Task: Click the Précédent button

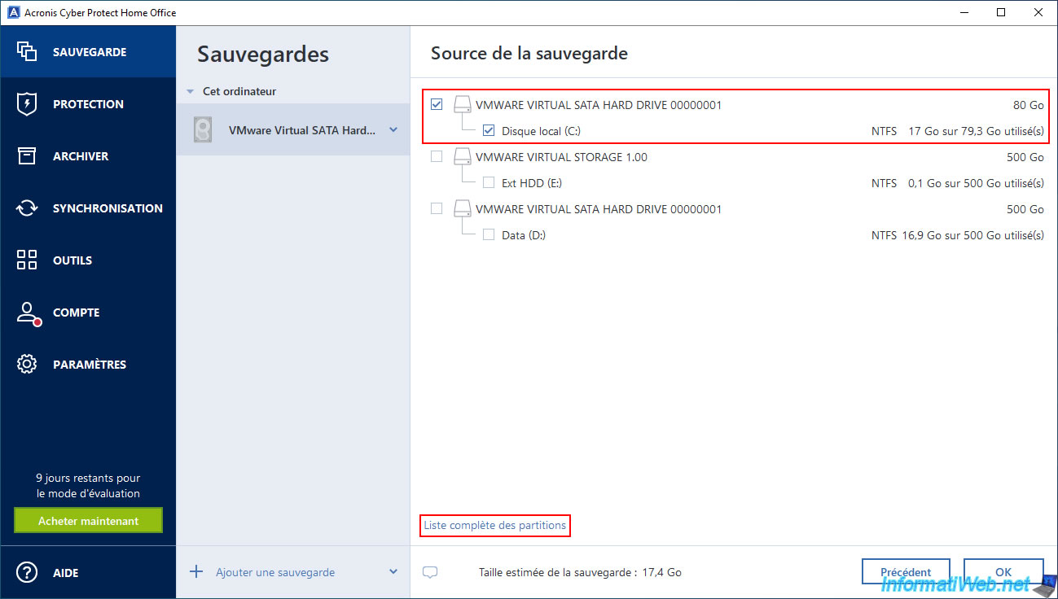Action: point(906,572)
